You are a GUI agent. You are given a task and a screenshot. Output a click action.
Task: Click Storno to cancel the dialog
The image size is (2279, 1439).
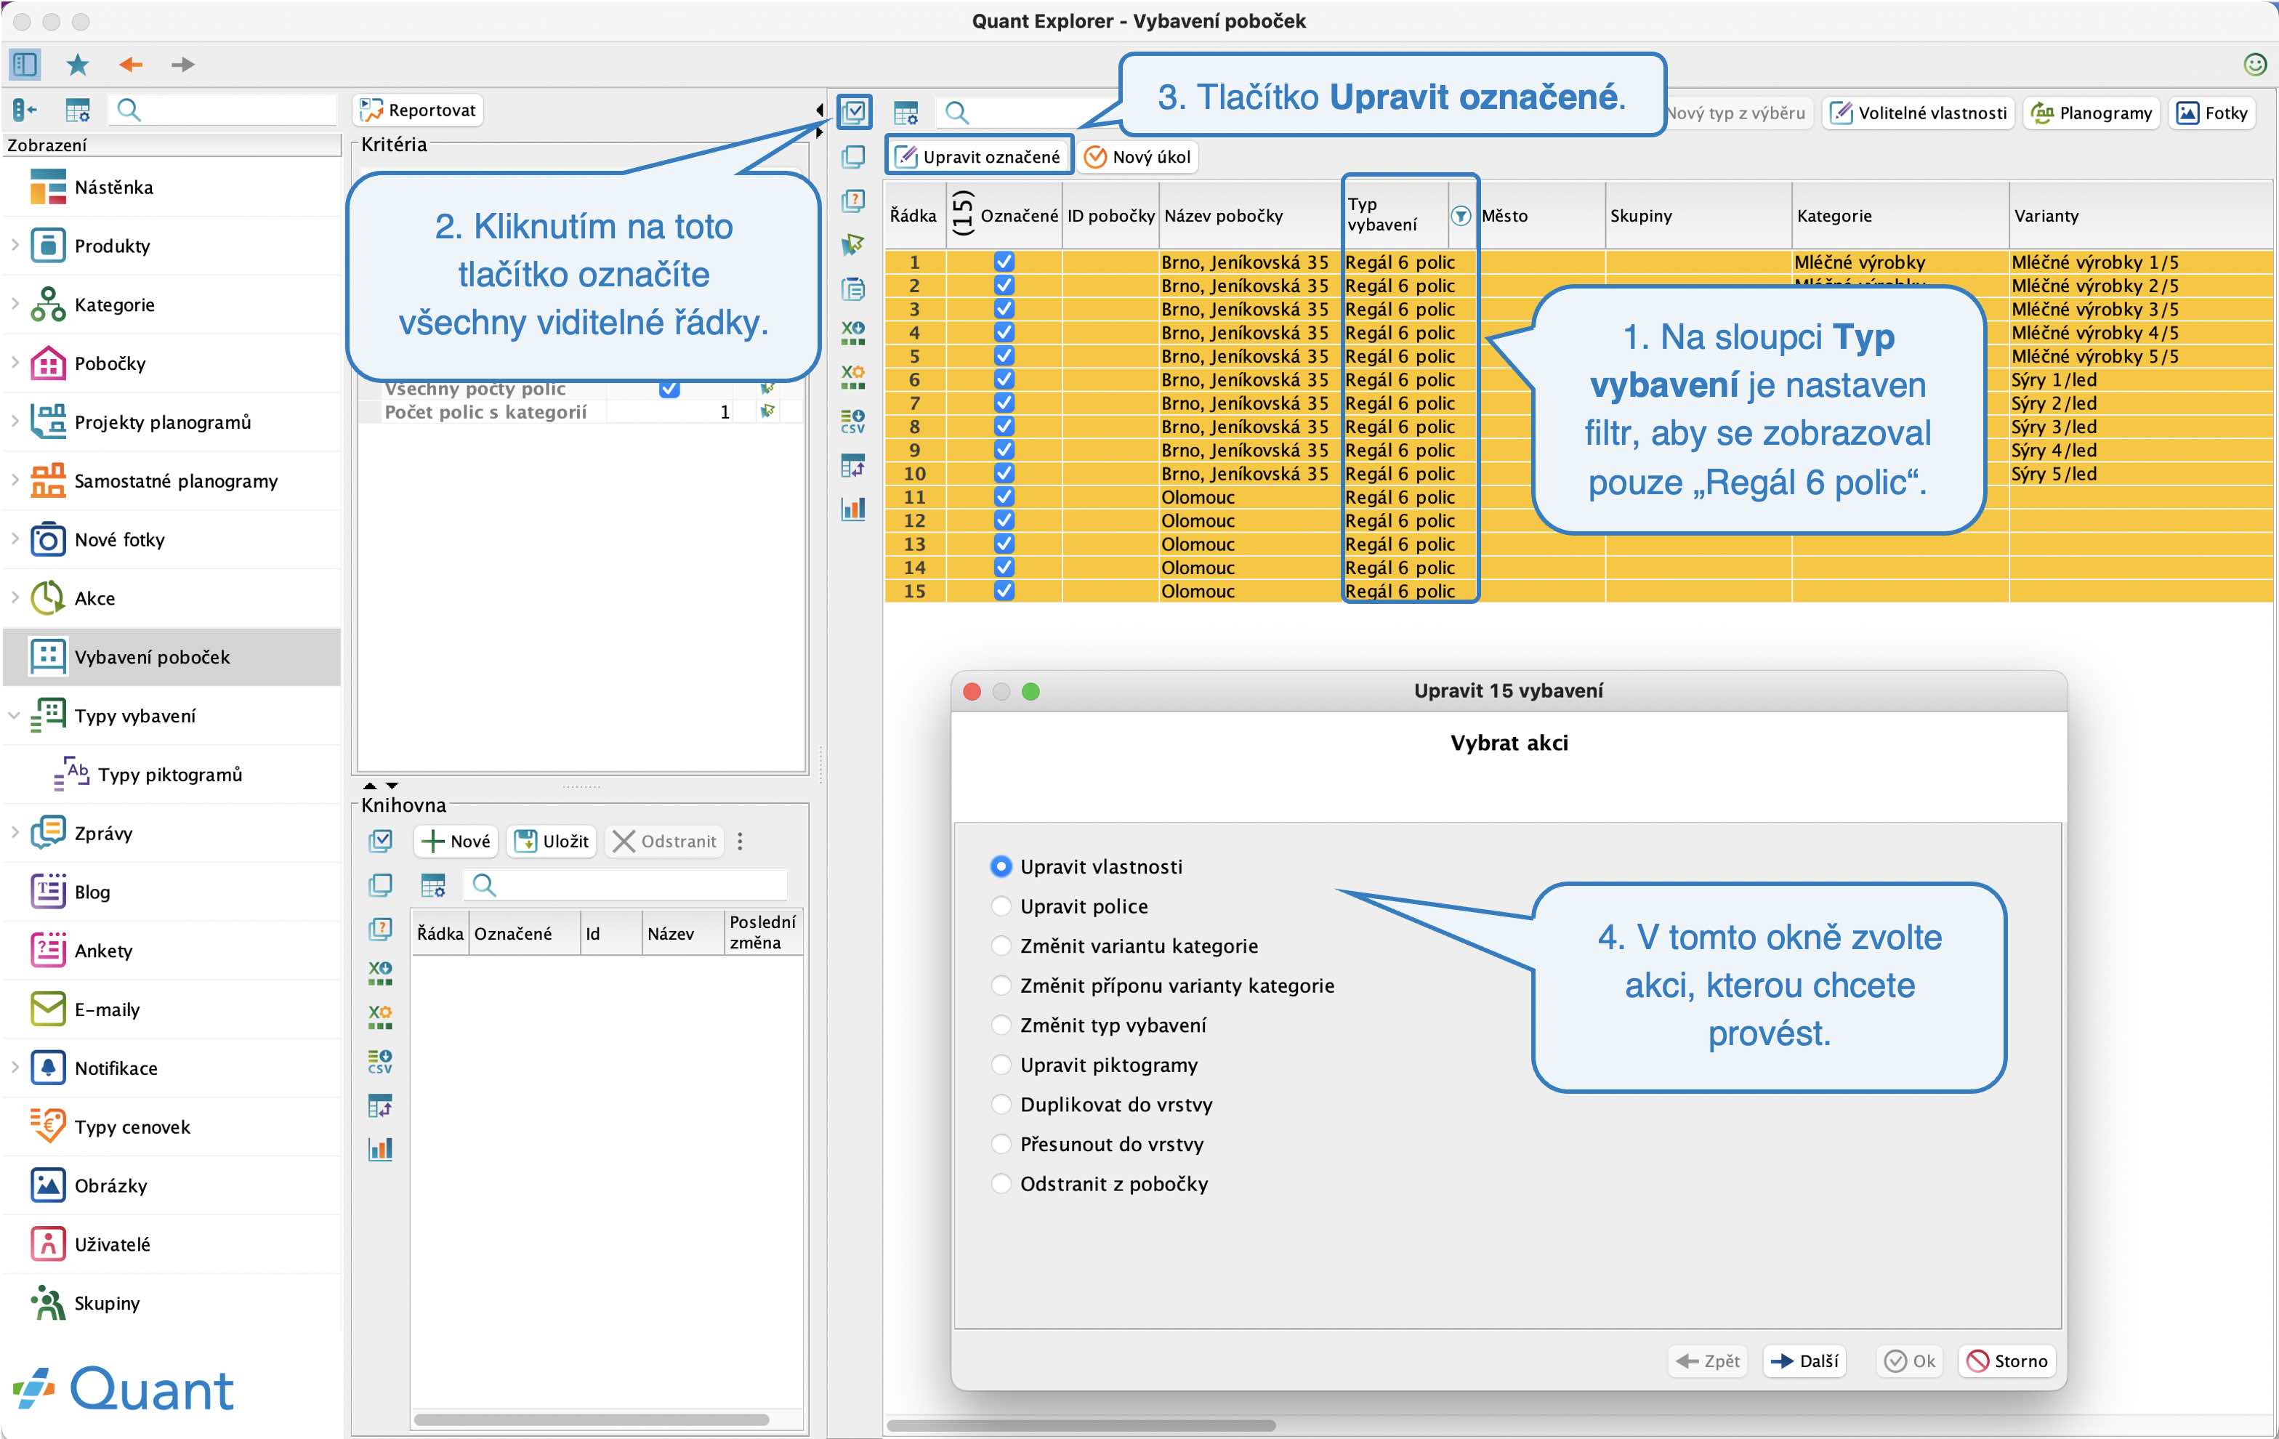2007,1361
